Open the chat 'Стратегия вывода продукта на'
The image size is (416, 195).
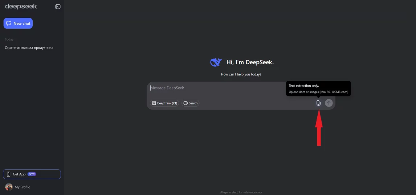pos(29,48)
